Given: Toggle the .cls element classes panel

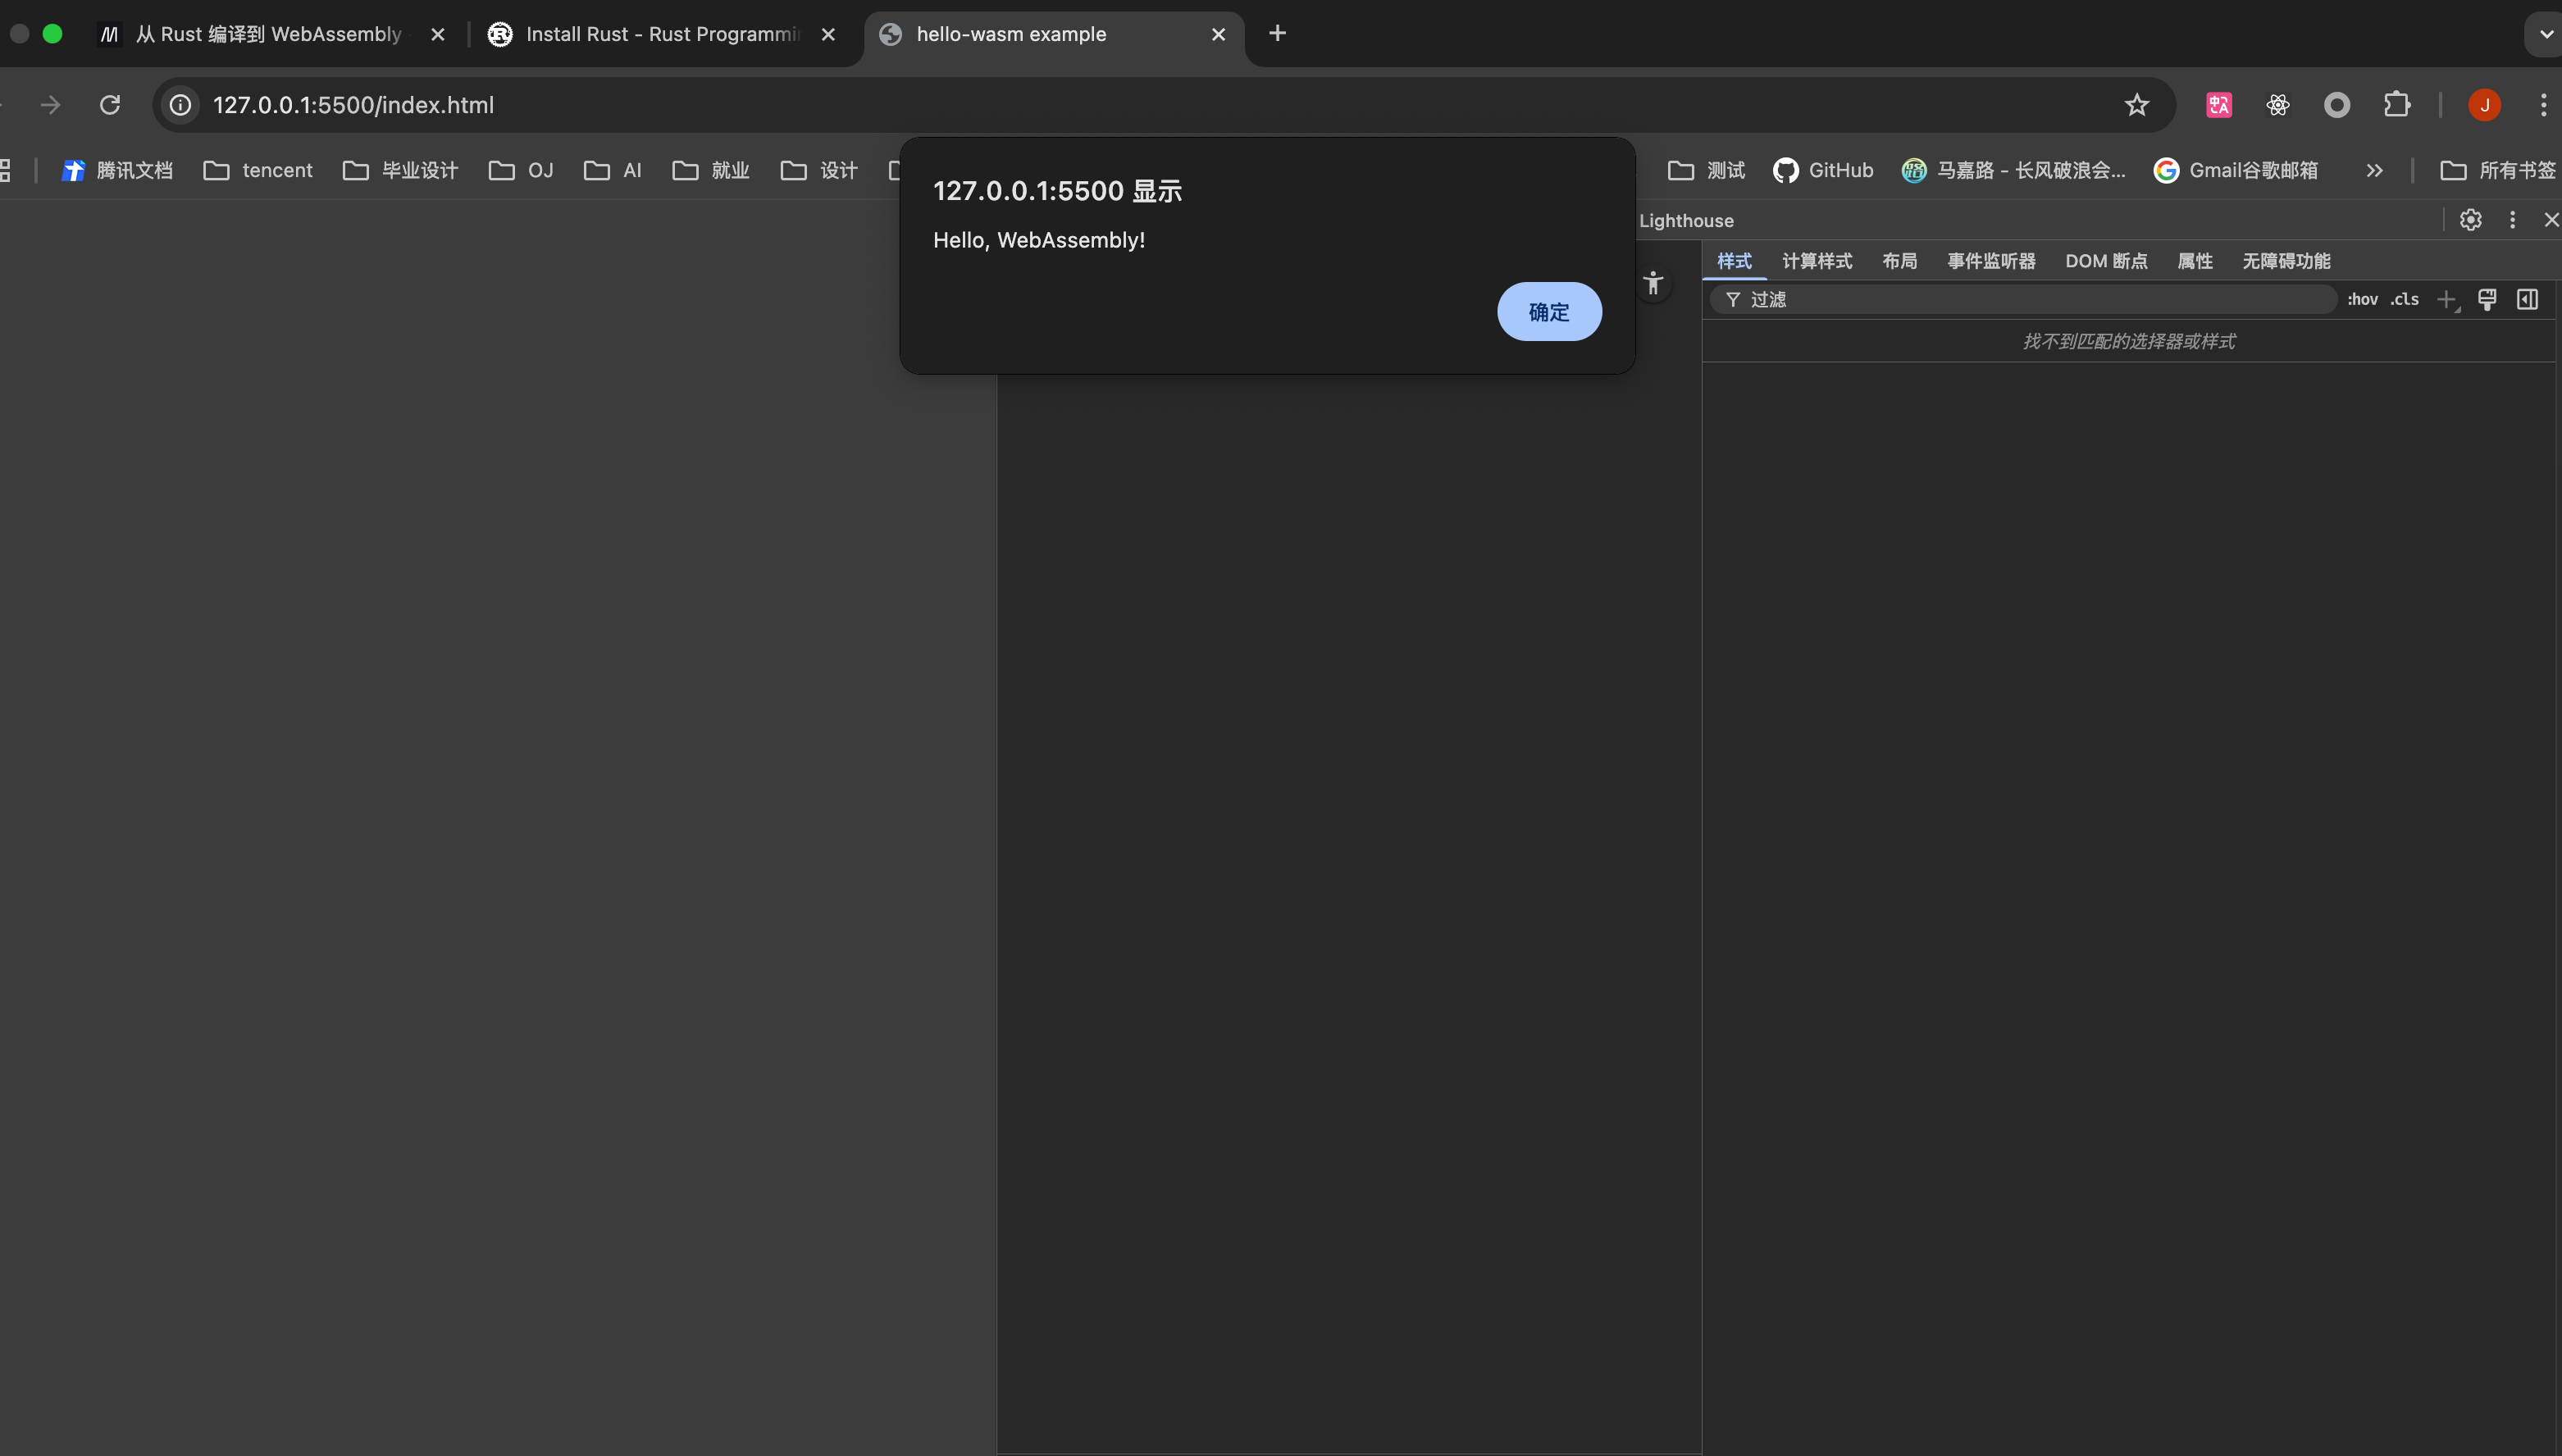Looking at the screenshot, I should pos(2405,299).
